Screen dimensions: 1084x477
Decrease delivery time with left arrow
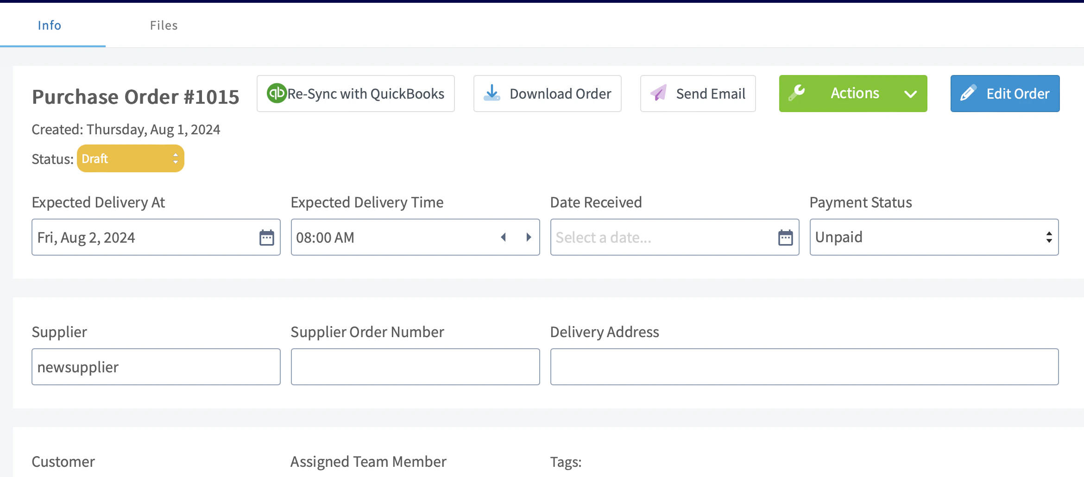(503, 237)
